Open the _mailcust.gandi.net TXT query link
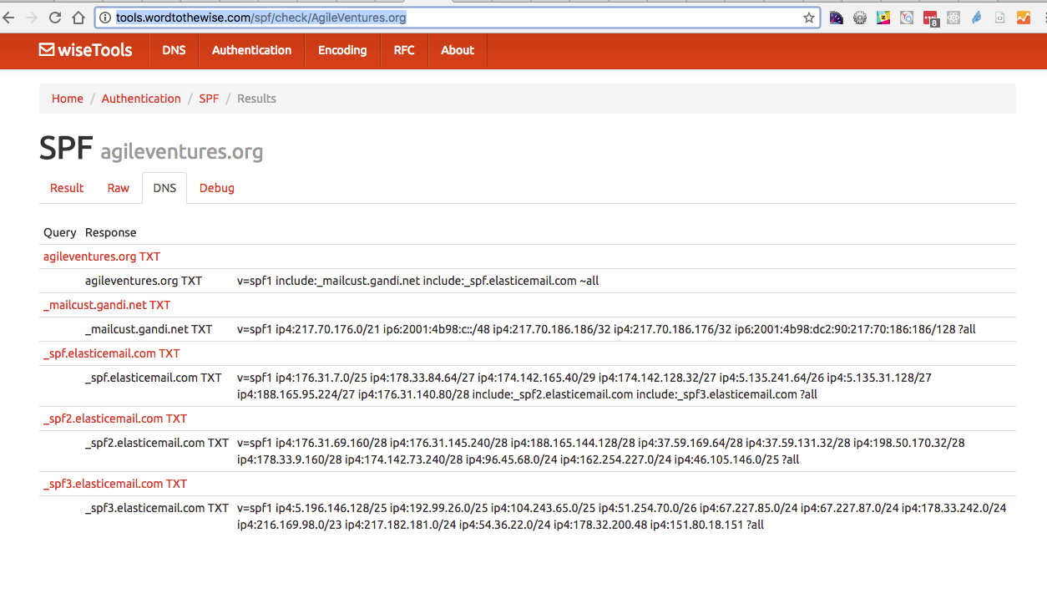This screenshot has height=604, width=1047. [107, 305]
